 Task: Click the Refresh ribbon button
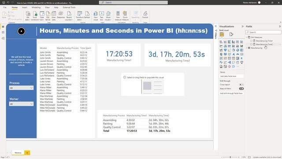pyautogui.click(x=87, y=15)
